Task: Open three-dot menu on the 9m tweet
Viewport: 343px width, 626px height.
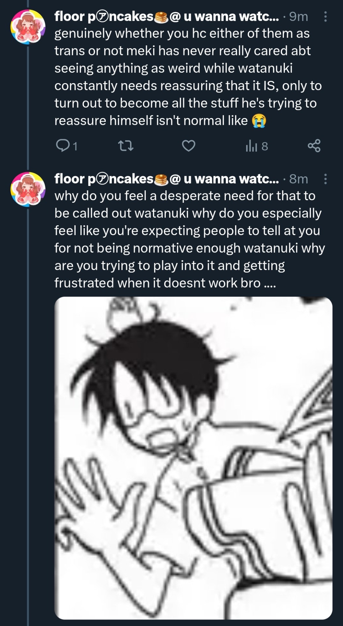Action: coord(325,17)
